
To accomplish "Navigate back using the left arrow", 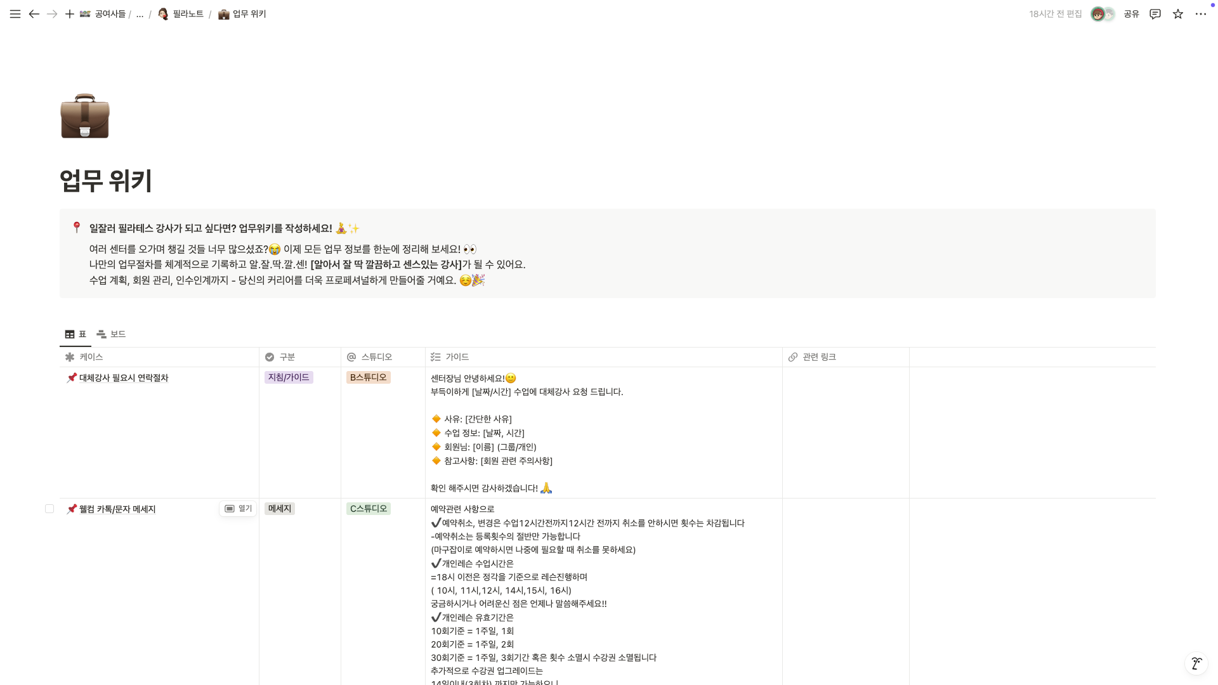I will (x=34, y=13).
